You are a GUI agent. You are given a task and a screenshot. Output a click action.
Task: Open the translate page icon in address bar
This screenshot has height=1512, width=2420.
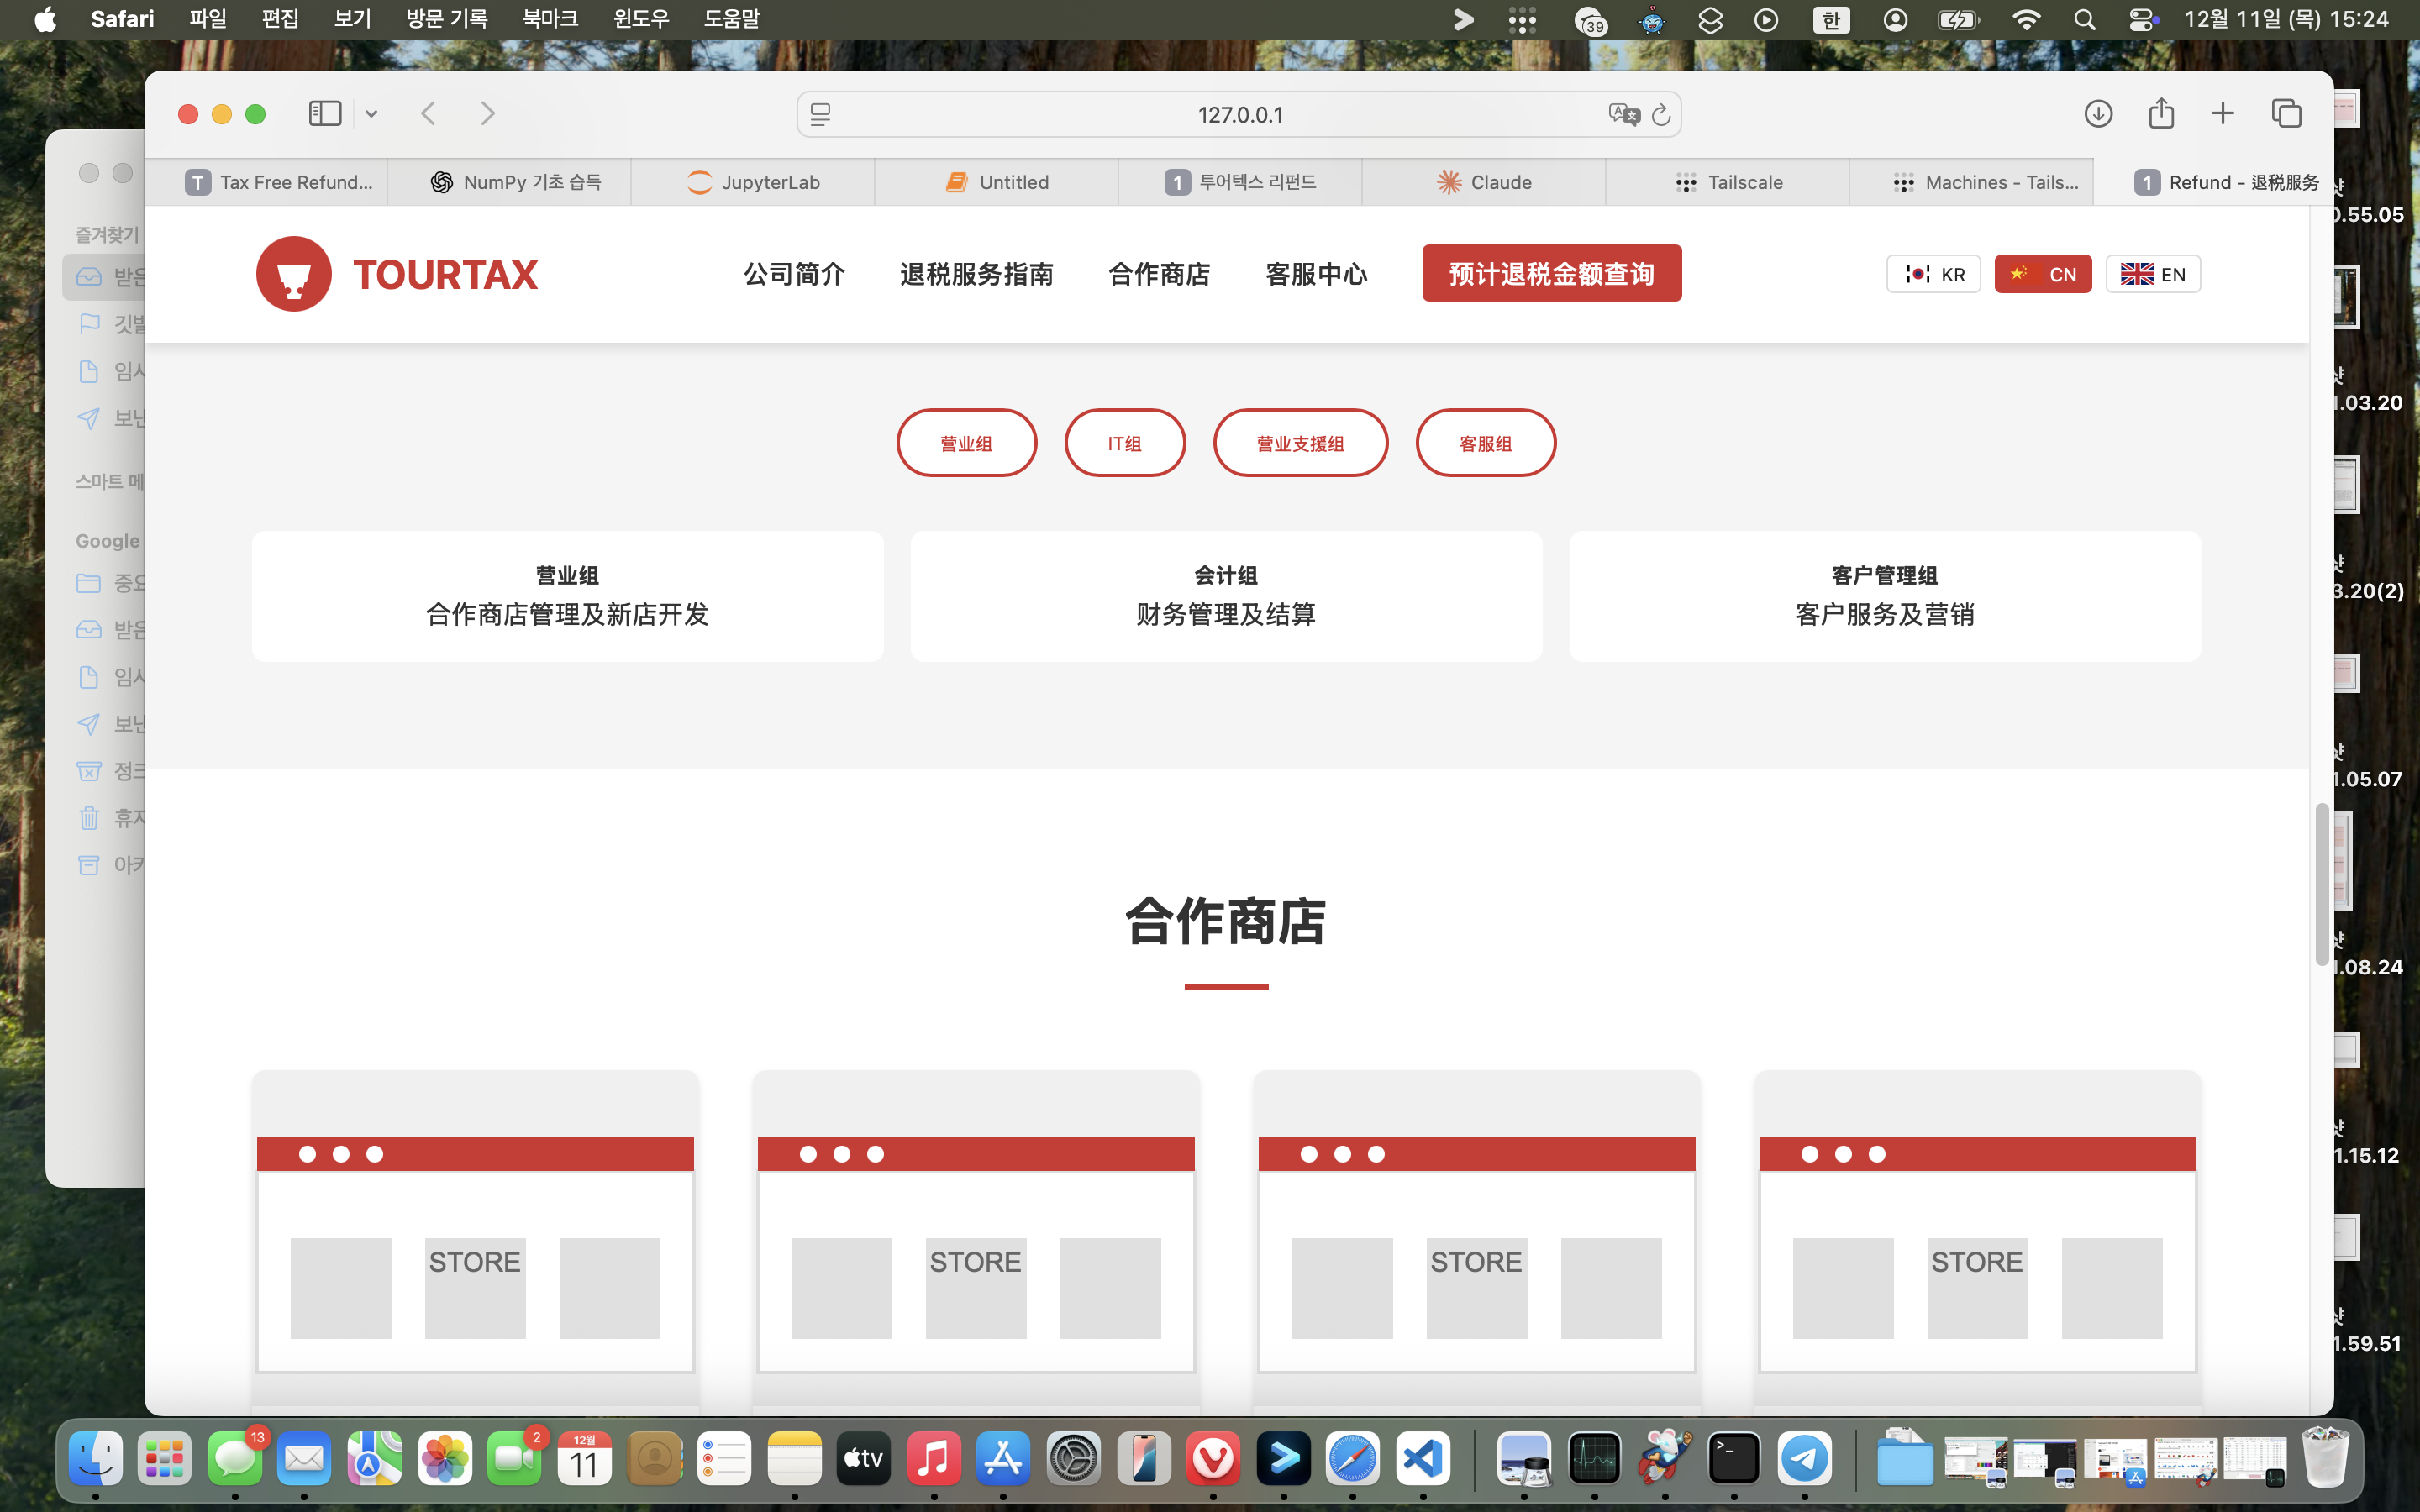[x=1624, y=115]
